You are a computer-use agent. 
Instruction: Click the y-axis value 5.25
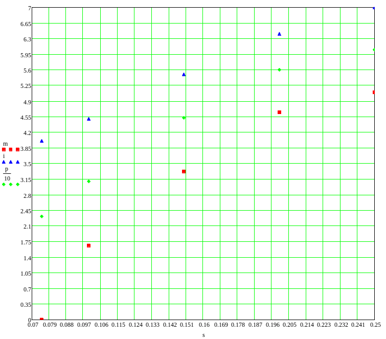(x=26, y=86)
